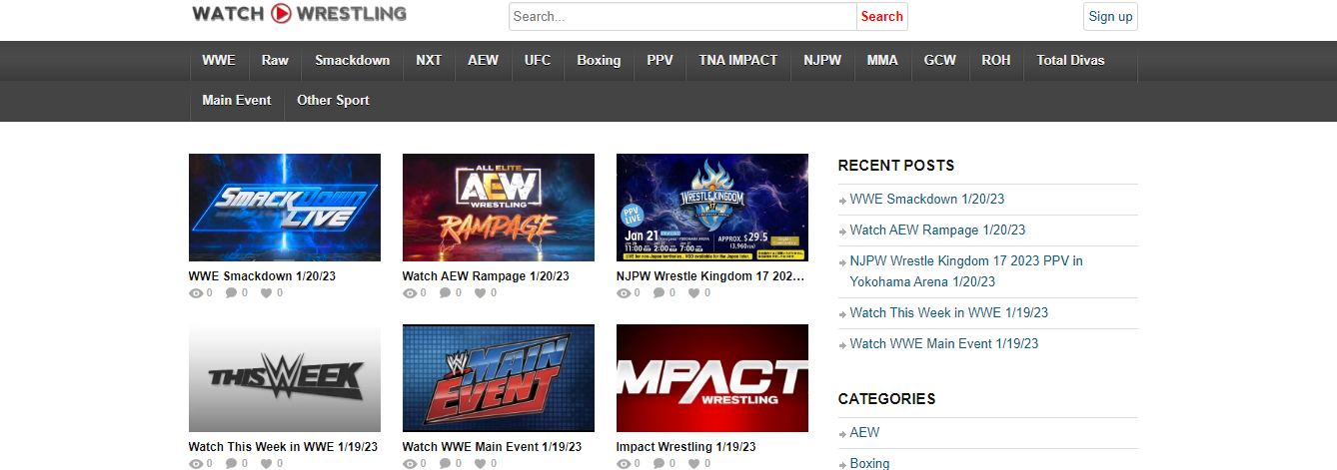The width and height of the screenshot is (1337, 470).
Task: Open Watch WWE Main Event recent post
Action: (x=944, y=344)
